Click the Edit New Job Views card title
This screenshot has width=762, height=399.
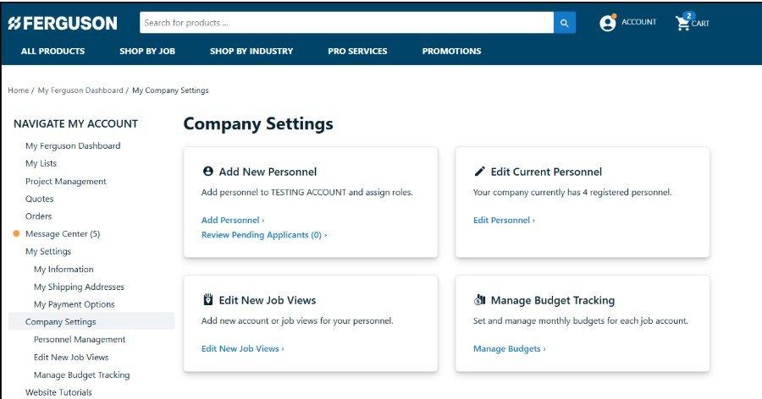pyautogui.click(x=268, y=300)
